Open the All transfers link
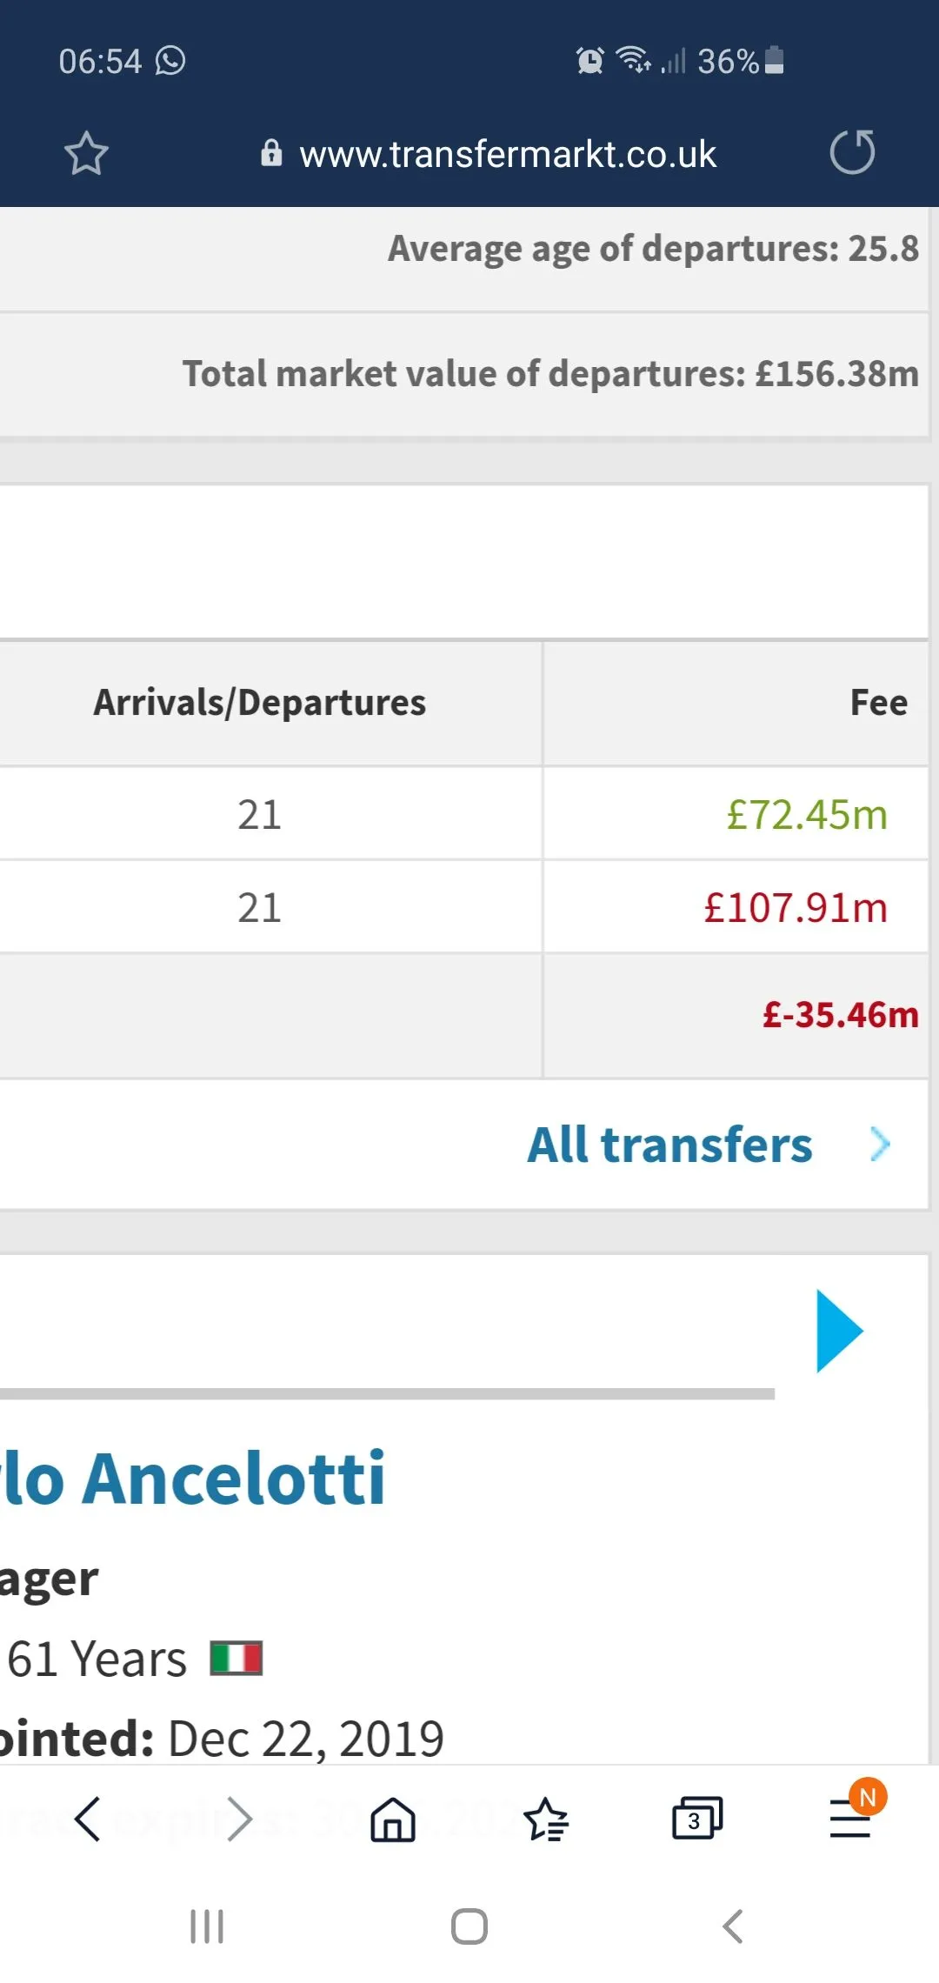Viewport: 939px width, 1983px height. click(x=669, y=1145)
